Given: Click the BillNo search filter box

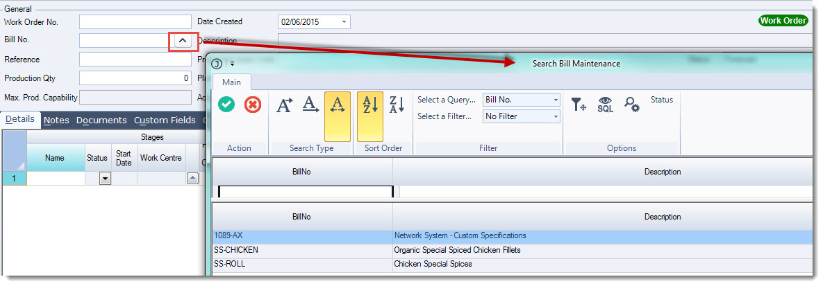Looking at the screenshot, I should pos(306,192).
